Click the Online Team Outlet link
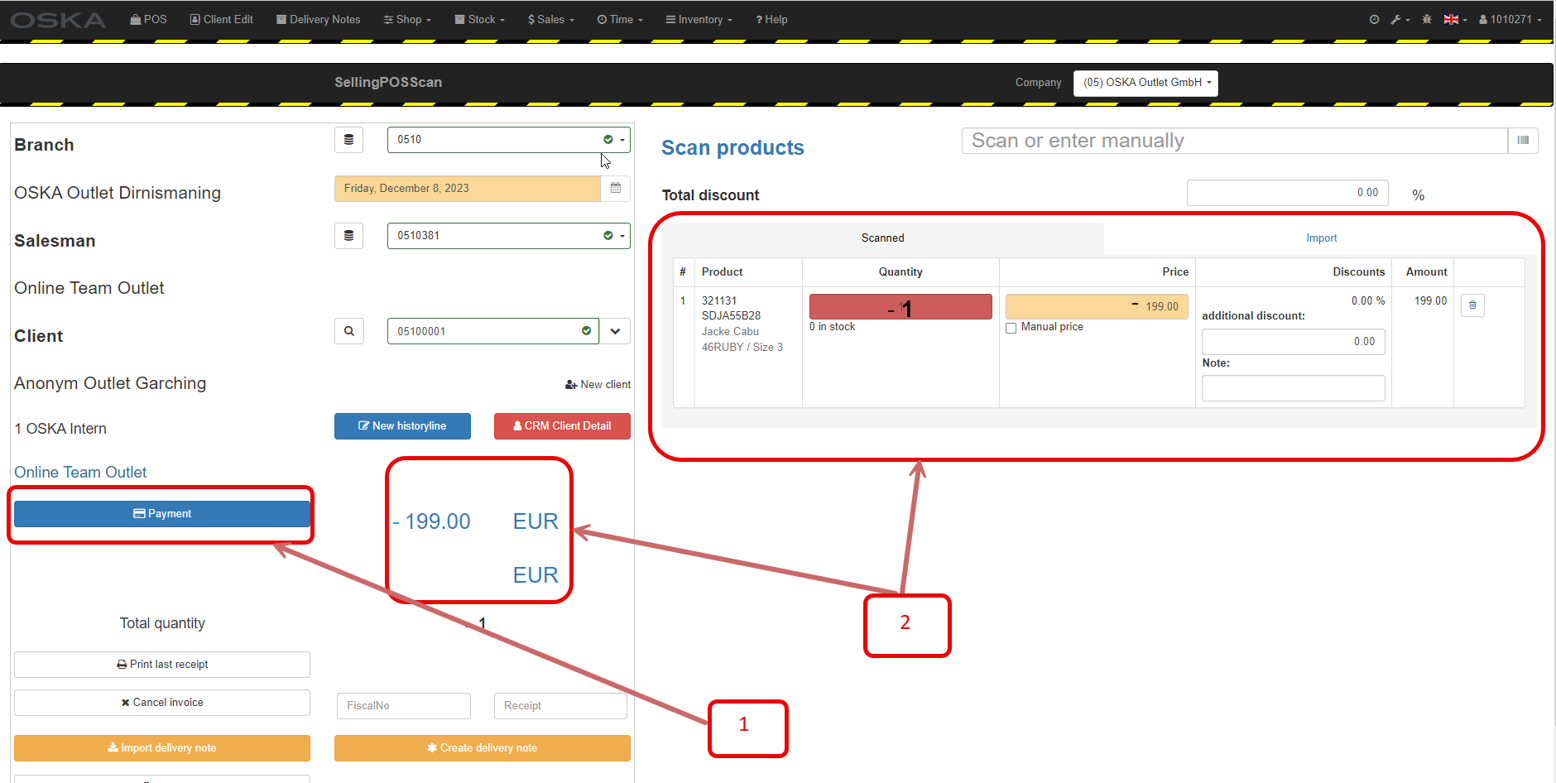Viewport: 1556px width, 783px height. 80,473
